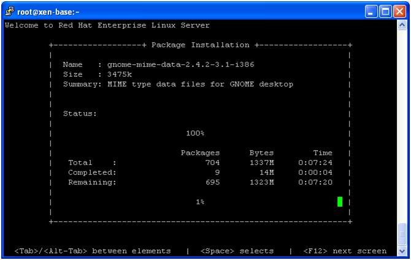The width and height of the screenshot is (411, 260).
Task: Click the green terminal cursor block
Action: coord(340,202)
